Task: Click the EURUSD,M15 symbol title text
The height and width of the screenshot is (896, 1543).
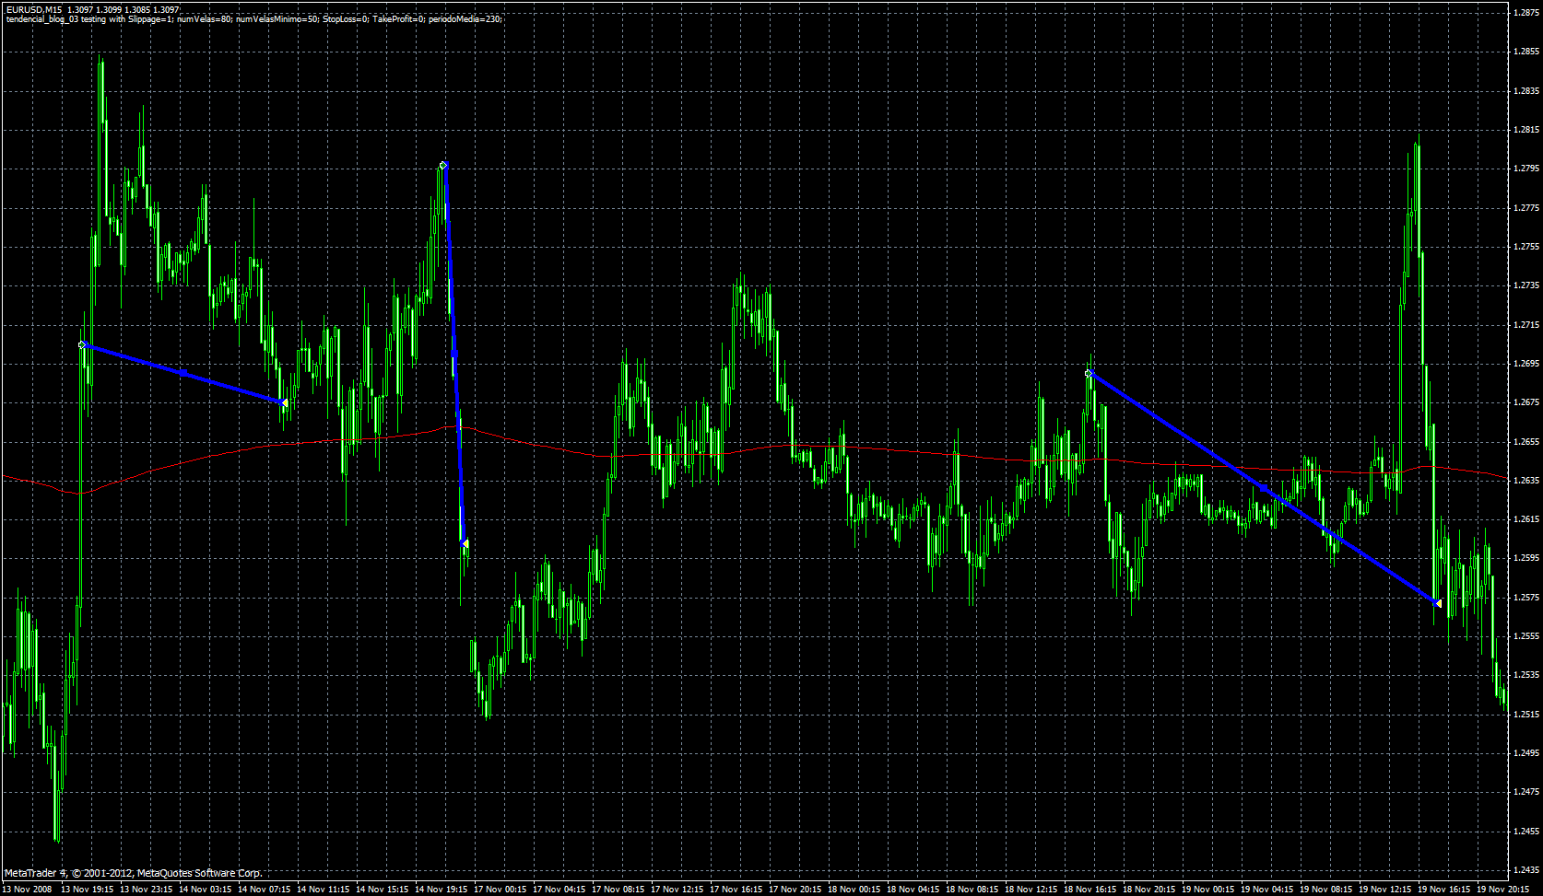Action: (34, 9)
